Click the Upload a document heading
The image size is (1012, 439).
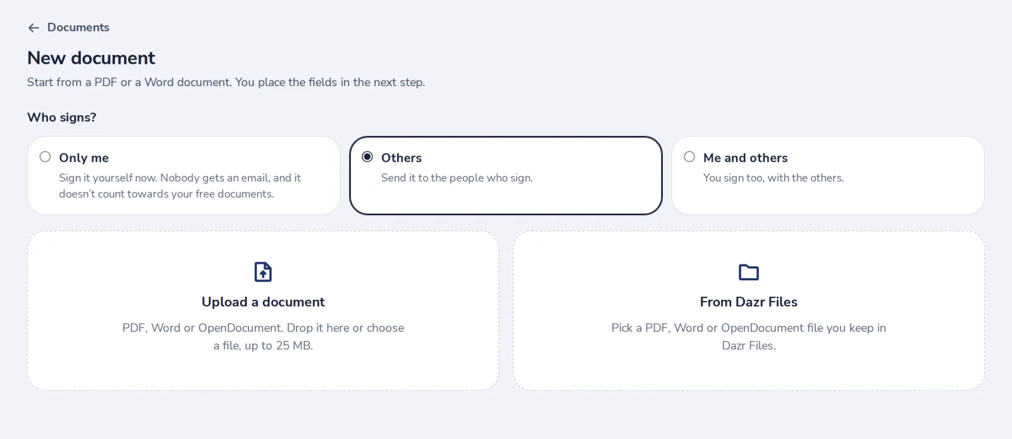(x=263, y=302)
